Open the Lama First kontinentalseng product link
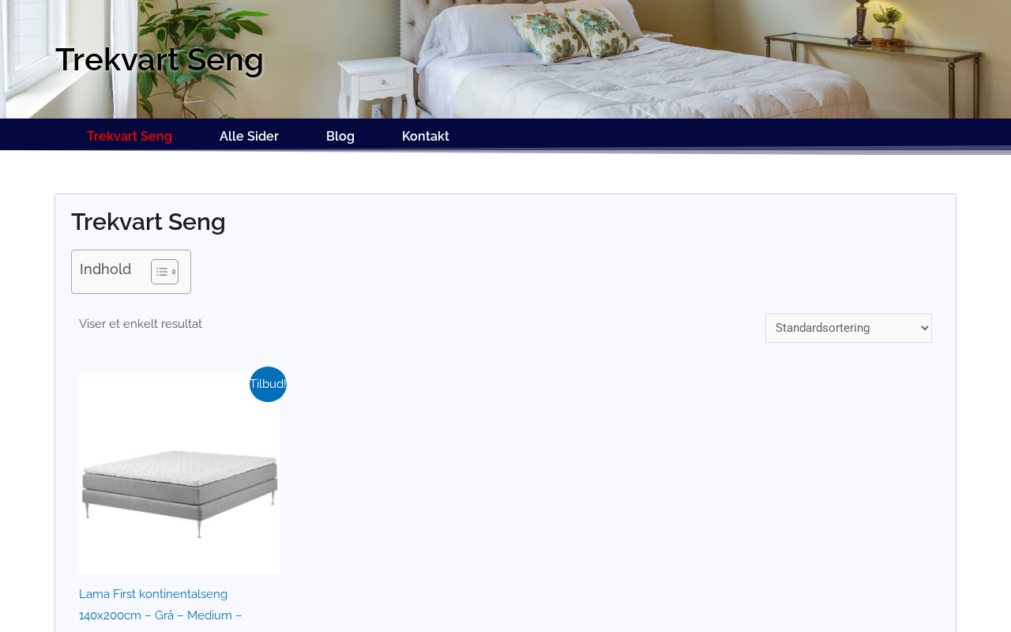The height and width of the screenshot is (632, 1011). [x=153, y=594]
